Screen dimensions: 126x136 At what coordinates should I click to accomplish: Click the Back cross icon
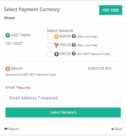tap(112, 129)
